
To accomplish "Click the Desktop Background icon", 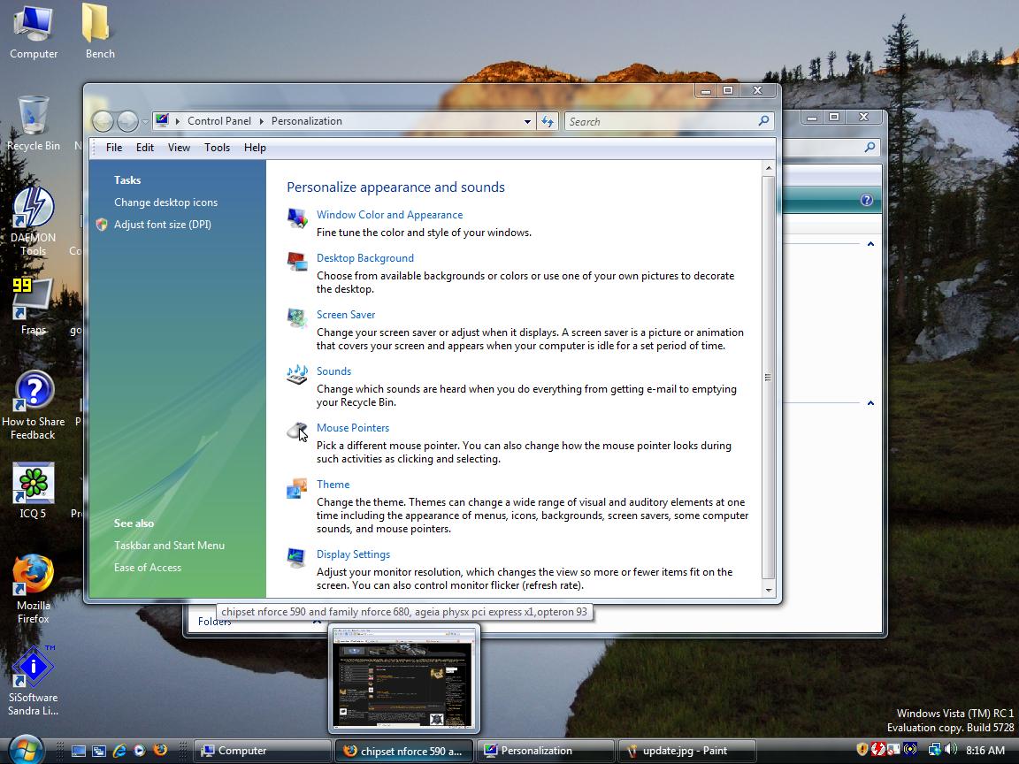I will pyautogui.click(x=297, y=261).
